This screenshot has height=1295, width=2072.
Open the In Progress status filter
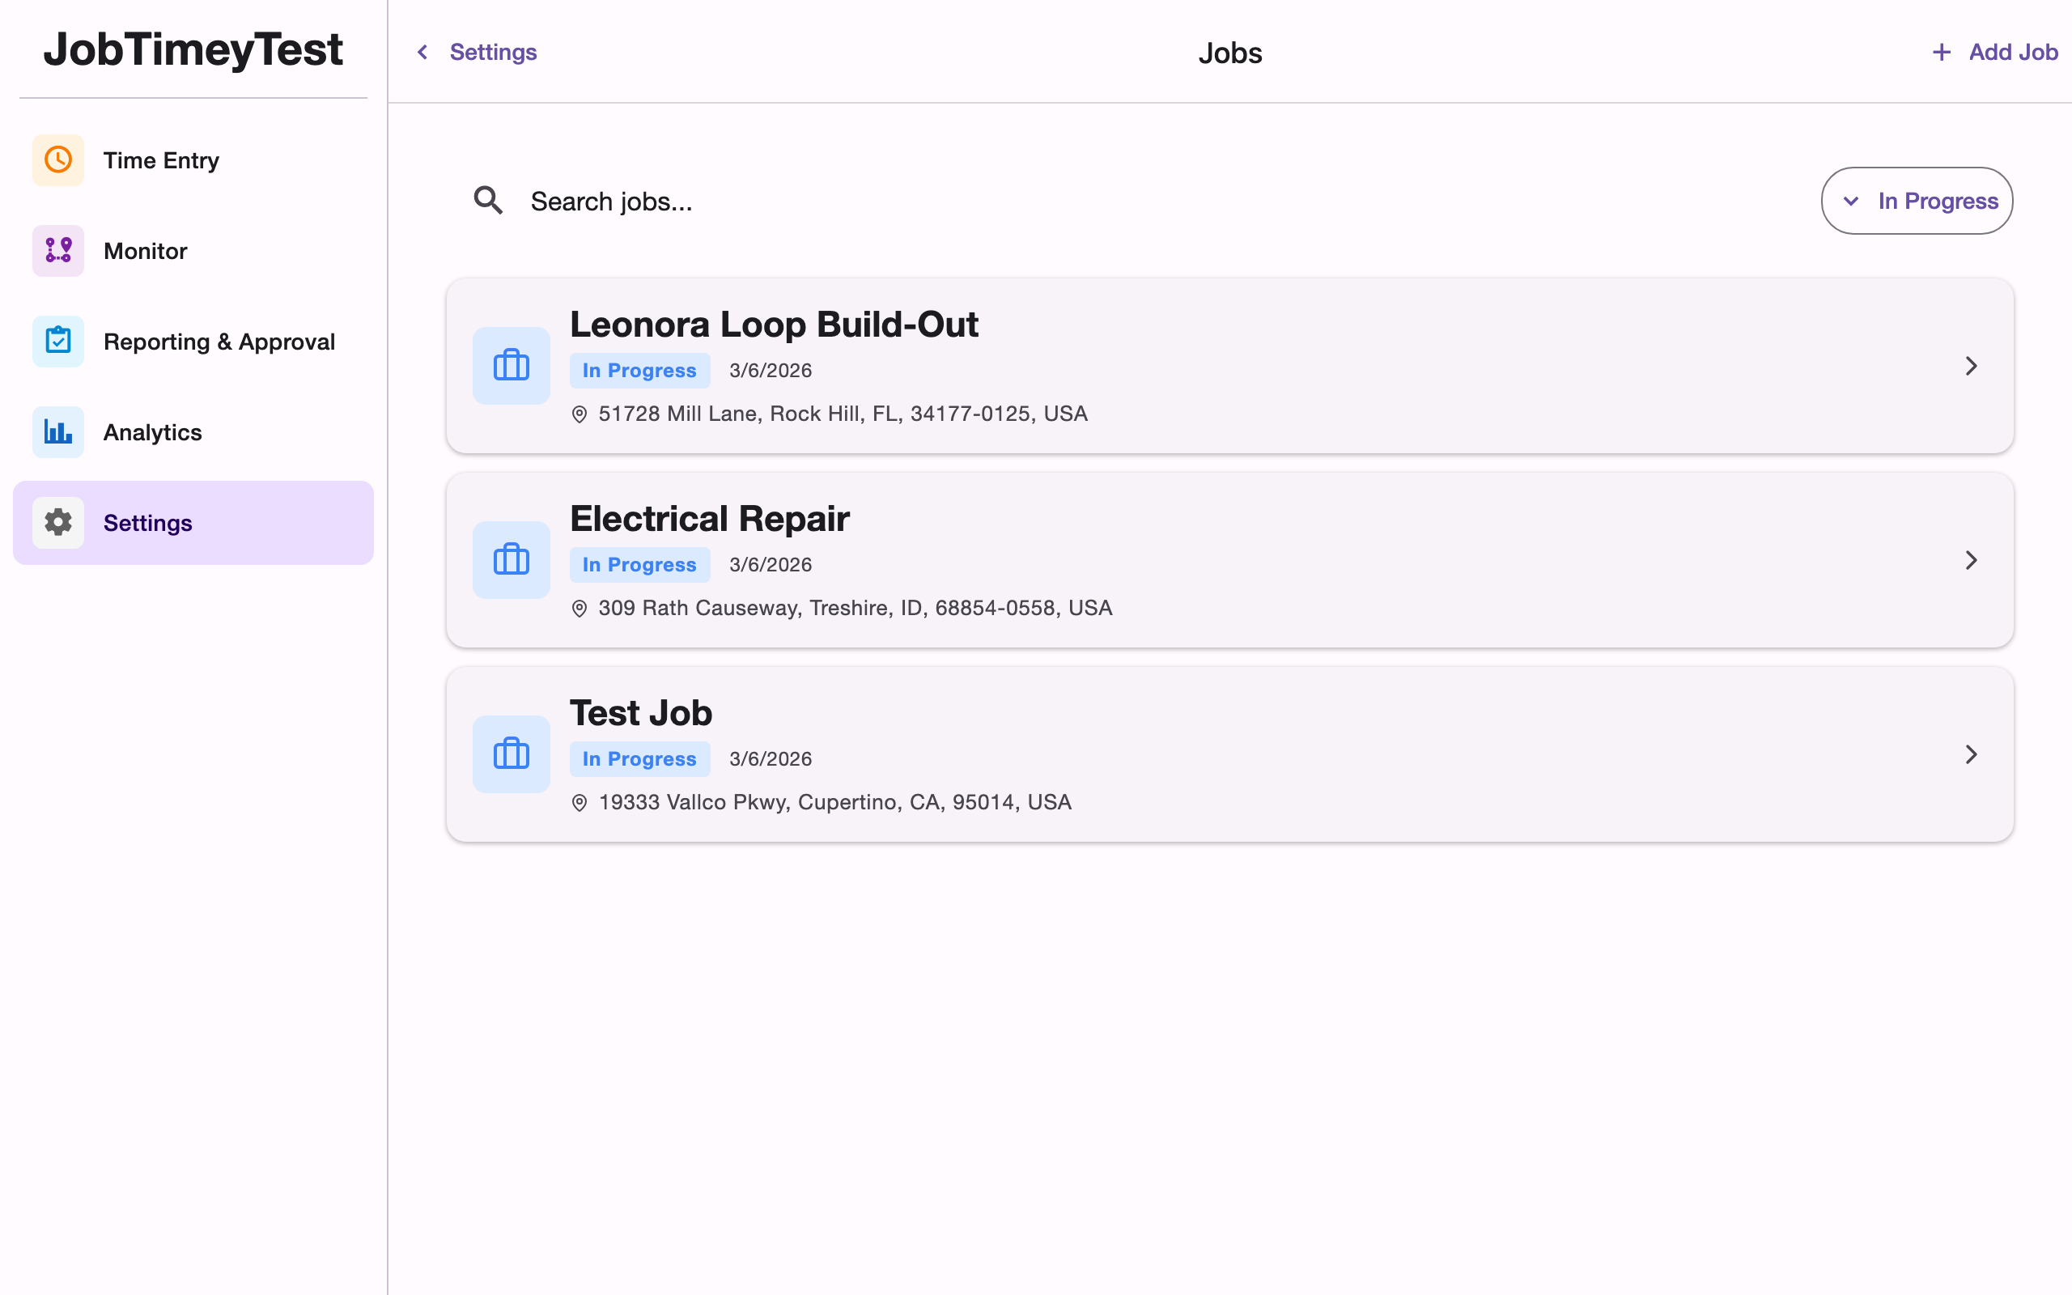click(1917, 201)
